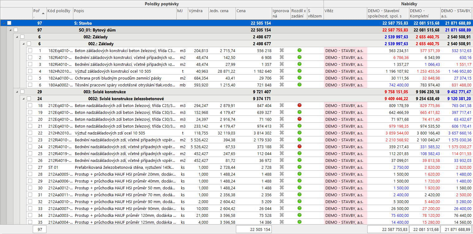This screenshot has height=234, width=473.
Task: Check the box for SO_01: Bytový dům
Action: click(x=16, y=30)
